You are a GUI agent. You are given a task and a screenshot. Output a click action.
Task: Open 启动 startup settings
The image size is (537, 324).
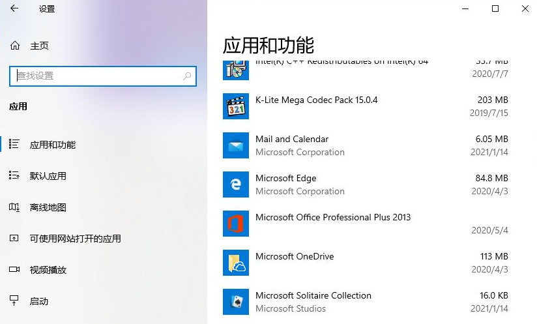click(x=39, y=301)
